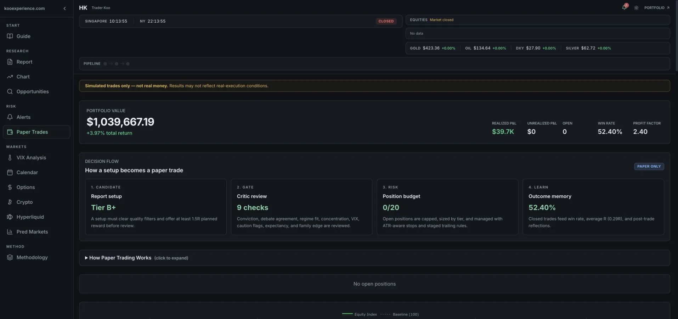Click the Pred Markets bar-chart icon
Screen dimensions: 678x319
pyautogui.click(x=10, y=232)
